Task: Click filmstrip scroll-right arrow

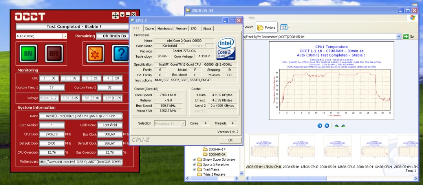Action: (x=416, y=179)
